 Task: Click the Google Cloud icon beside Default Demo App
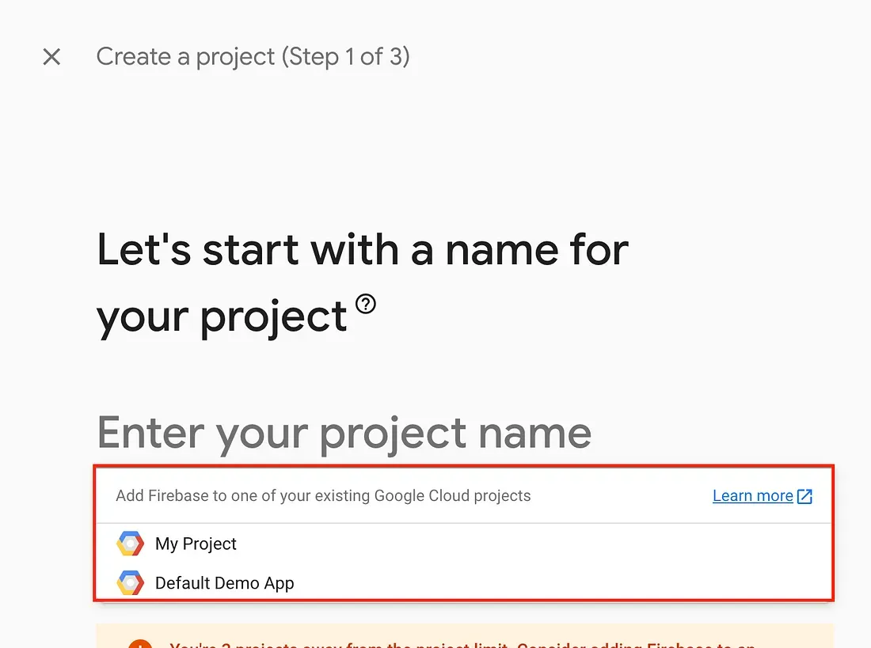(x=130, y=582)
